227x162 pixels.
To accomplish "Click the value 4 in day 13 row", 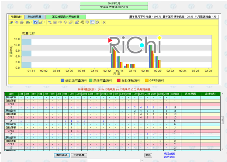I will pos(141,108).
